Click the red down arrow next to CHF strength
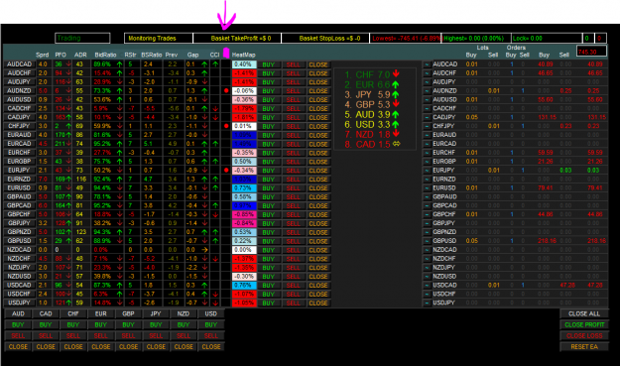Image resolution: width=620 pixels, height=366 pixels. pos(396,74)
